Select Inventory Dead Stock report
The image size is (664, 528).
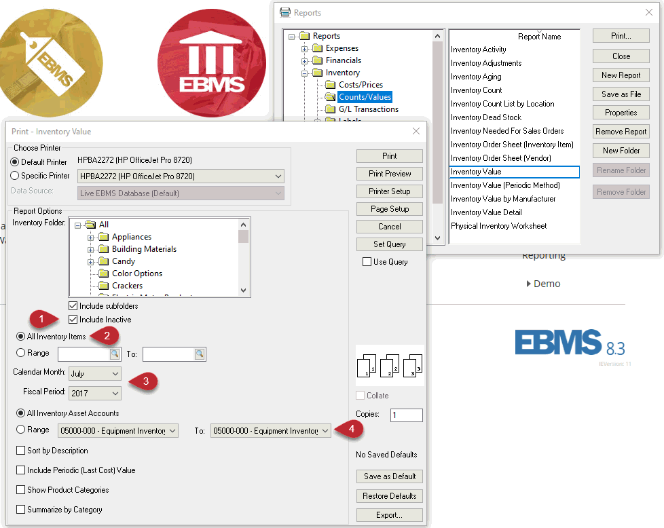[486, 117]
